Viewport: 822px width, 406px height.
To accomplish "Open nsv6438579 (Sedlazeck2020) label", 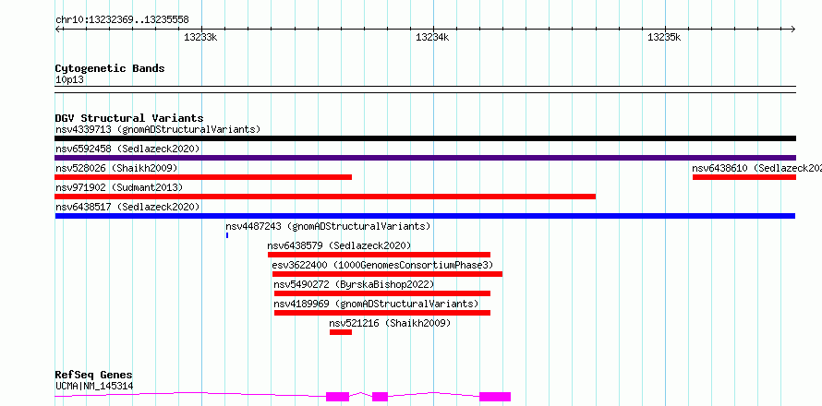I will click(339, 245).
